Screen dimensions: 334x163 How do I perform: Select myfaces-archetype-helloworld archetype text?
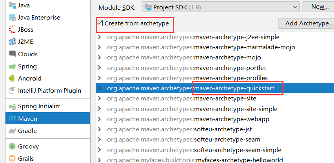[x=239, y=160]
